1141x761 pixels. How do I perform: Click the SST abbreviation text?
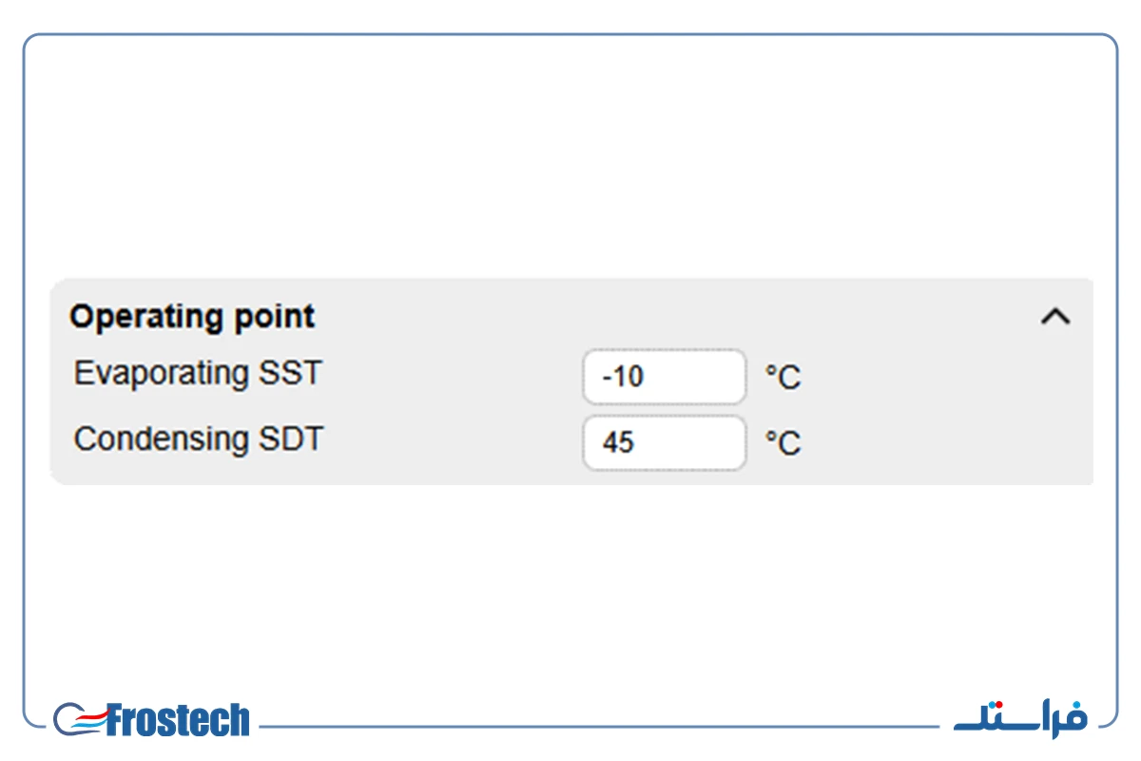tap(291, 373)
